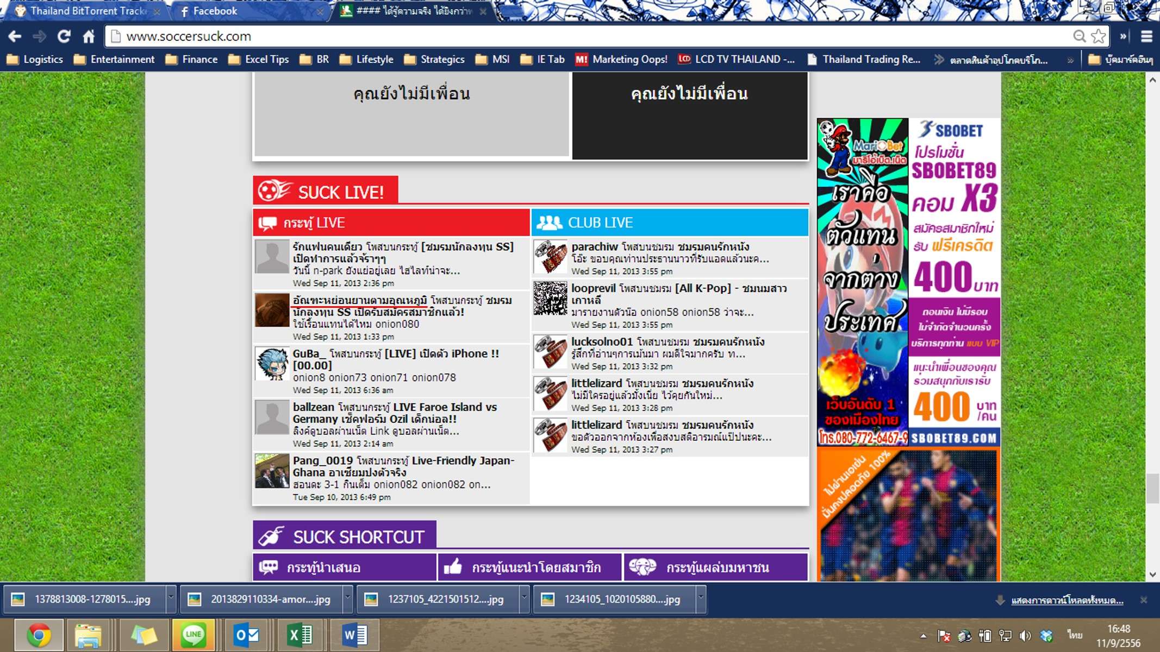This screenshot has height=652, width=1160.
Task: Click show all downloads link
Action: [x=1067, y=600]
